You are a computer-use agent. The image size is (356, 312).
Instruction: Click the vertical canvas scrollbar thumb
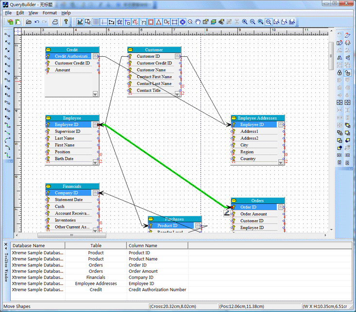point(331,56)
